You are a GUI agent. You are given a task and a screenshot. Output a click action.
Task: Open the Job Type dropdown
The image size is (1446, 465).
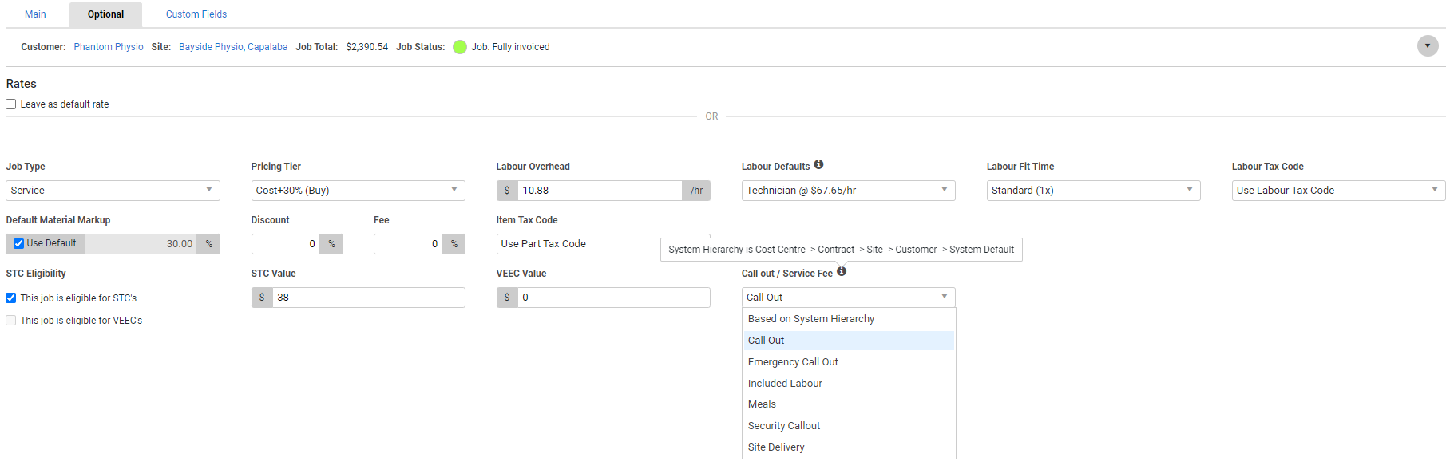pyautogui.click(x=113, y=191)
